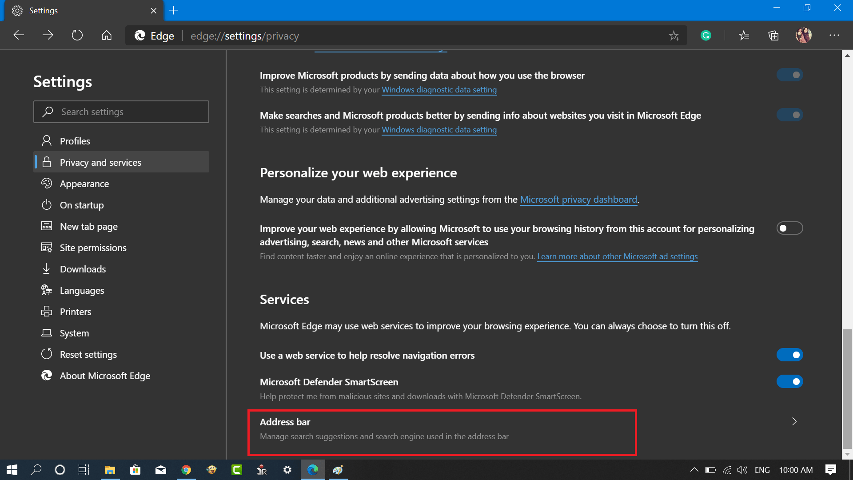The image size is (853, 480).
Task: Open Windows Settings gear on taskbar
Action: coord(287,470)
